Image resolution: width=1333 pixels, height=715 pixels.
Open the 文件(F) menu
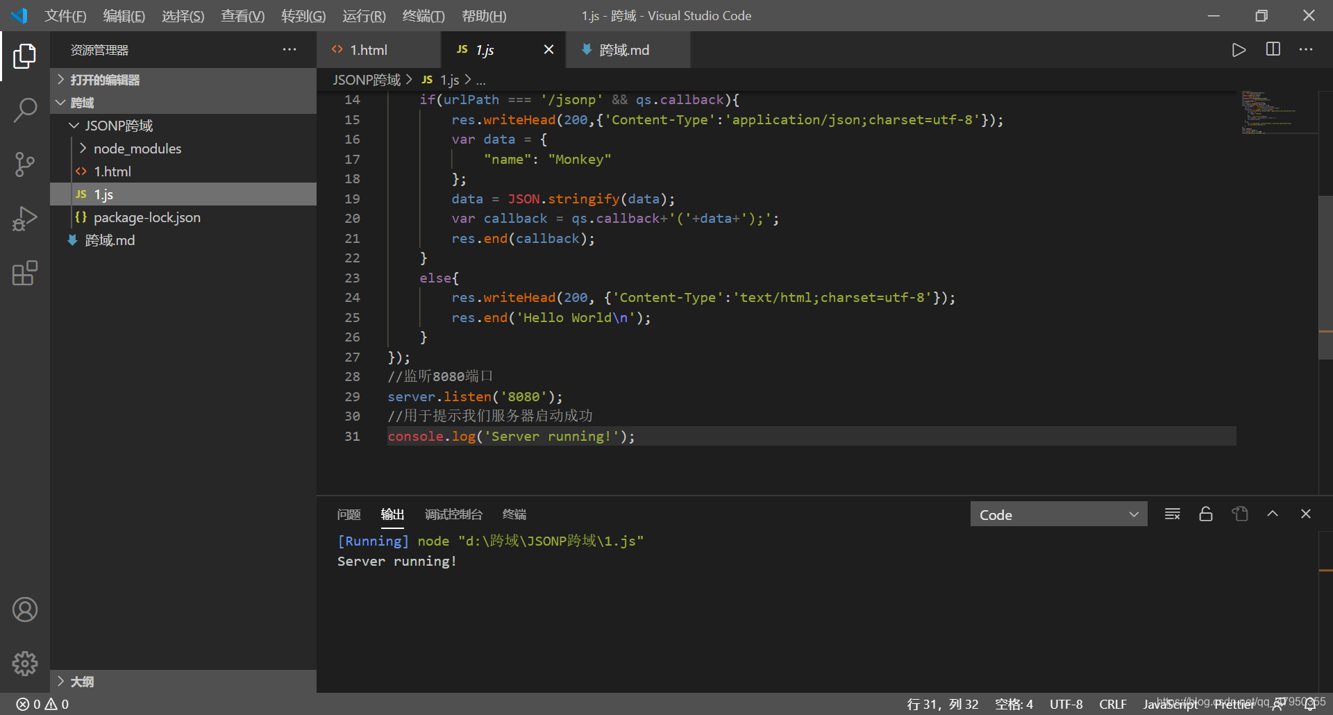click(65, 15)
